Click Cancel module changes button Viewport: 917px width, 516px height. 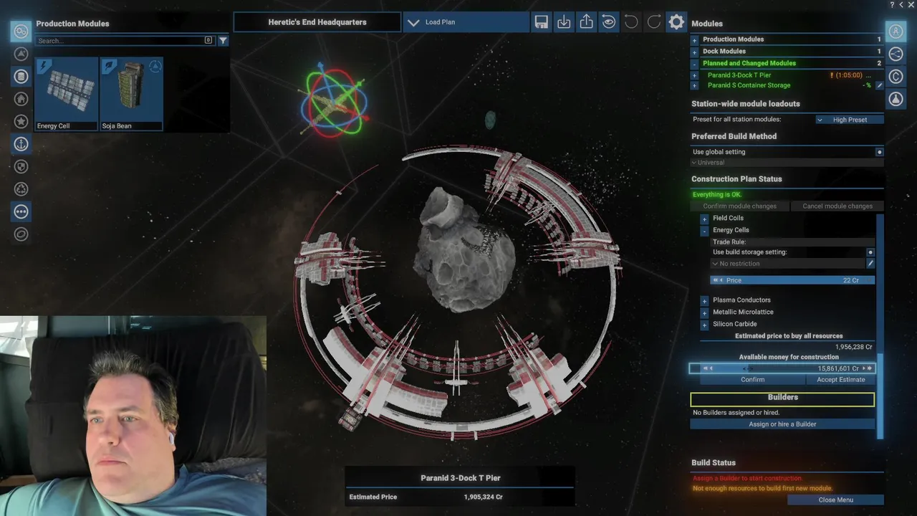[x=837, y=206]
